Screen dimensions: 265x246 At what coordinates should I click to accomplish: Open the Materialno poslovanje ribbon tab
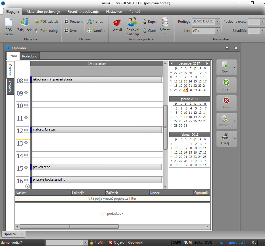coord(43,12)
